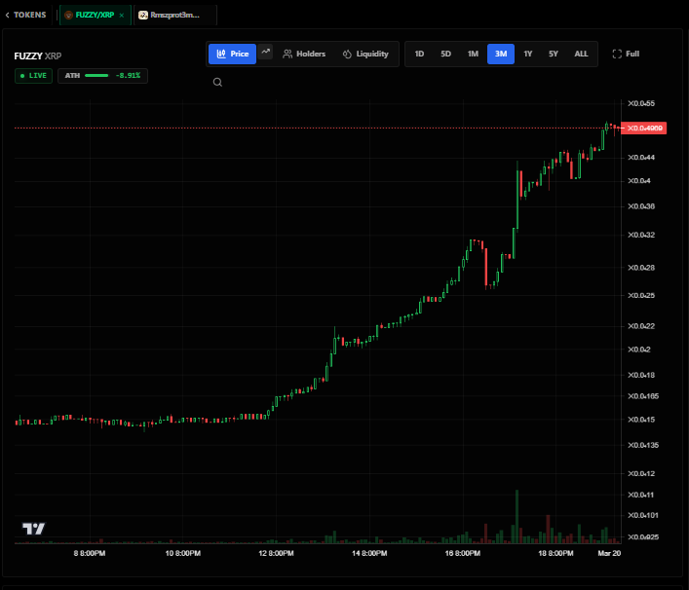Click the X0.044 price axis label
Viewport: 689px width, 590px height.
(641, 158)
